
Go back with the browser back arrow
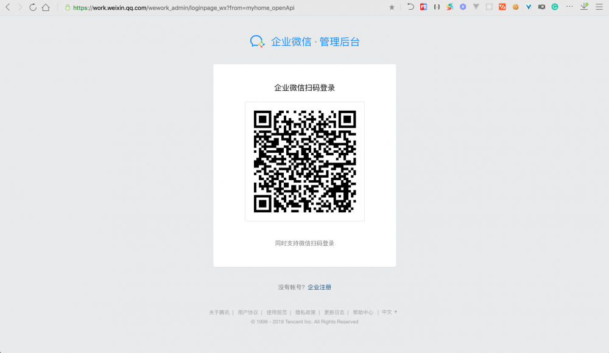[x=8, y=7]
